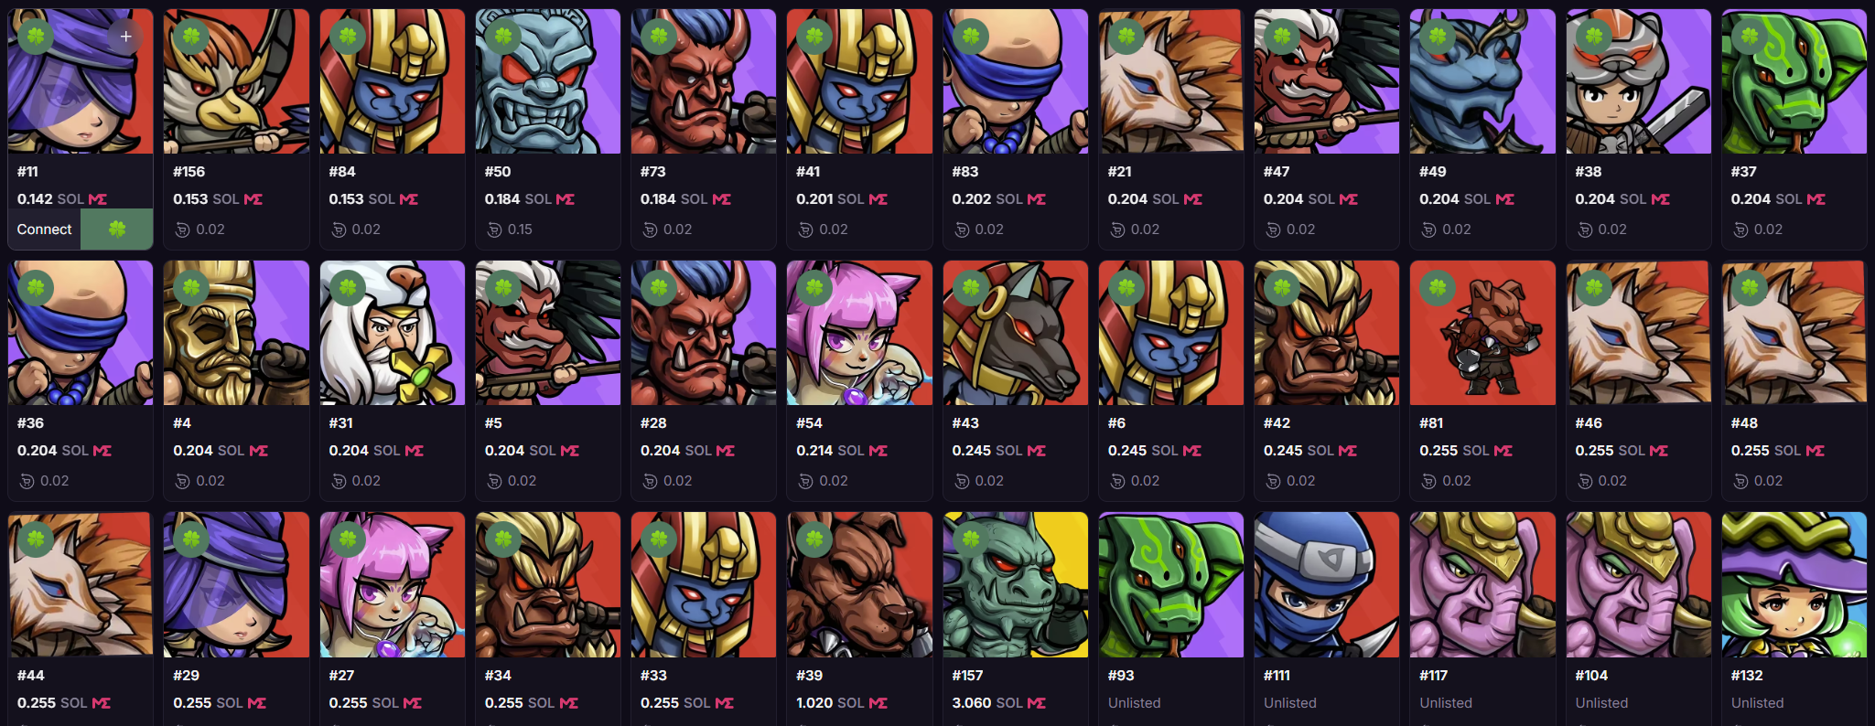The image size is (1875, 726).
Task: Open the NFT #73 red demon thumbnail
Action: (x=704, y=81)
